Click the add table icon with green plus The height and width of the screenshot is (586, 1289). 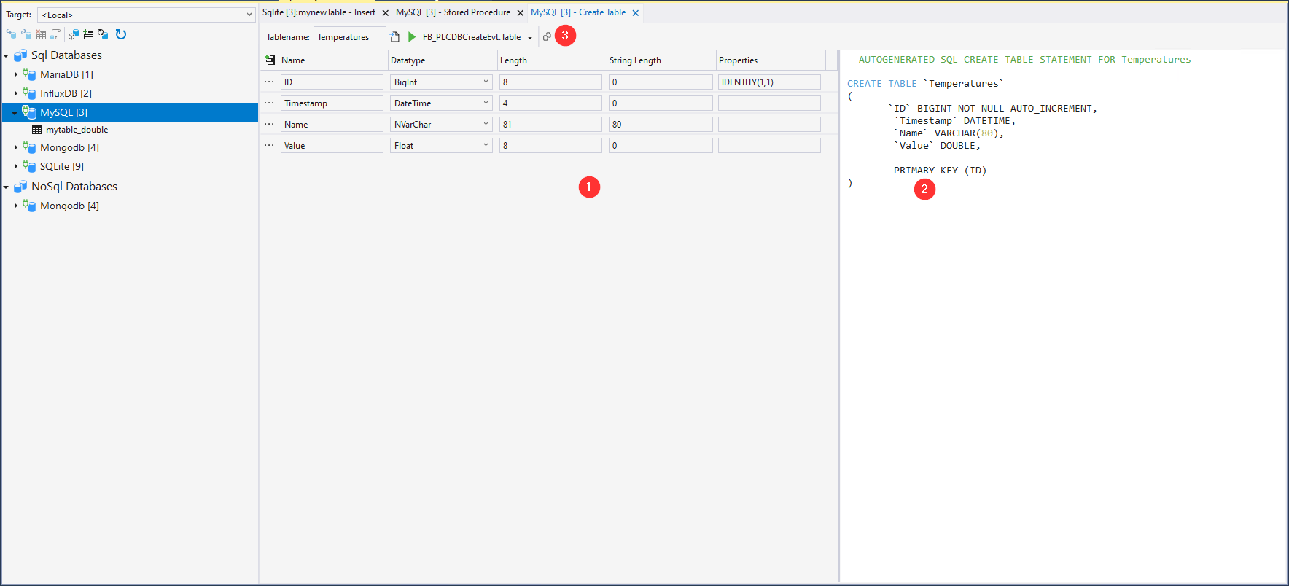click(x=88, y=34)
